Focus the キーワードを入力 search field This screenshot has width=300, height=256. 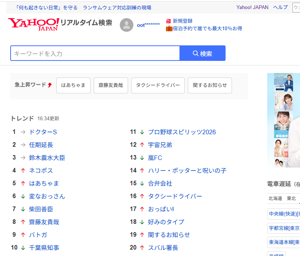click(x=95, y=53)
